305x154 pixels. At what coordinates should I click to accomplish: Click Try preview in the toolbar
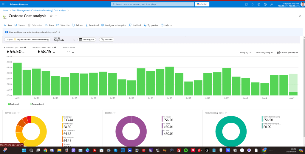pos(151,25)
